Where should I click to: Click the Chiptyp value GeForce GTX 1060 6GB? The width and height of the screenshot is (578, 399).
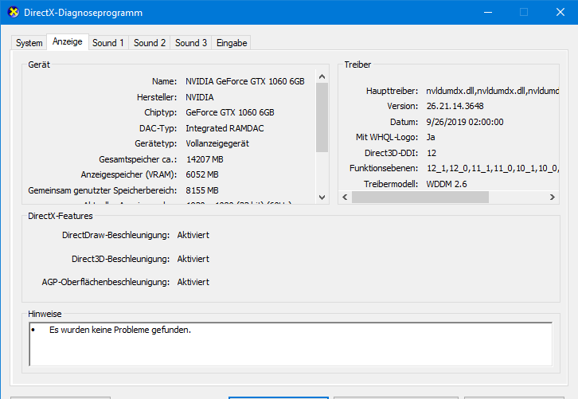[x=230, y=112]
